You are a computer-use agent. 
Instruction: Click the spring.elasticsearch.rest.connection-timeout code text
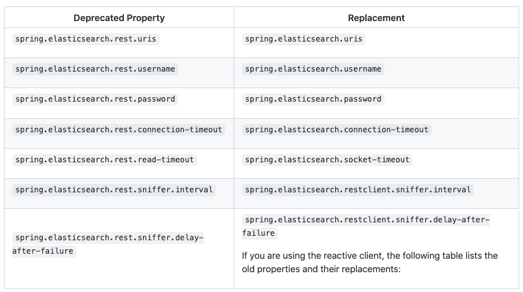tap(119, 129)
